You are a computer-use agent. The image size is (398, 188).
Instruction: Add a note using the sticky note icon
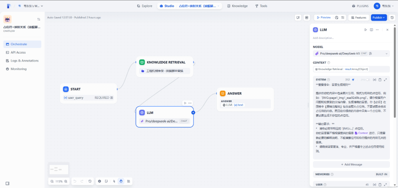(106, 181)
